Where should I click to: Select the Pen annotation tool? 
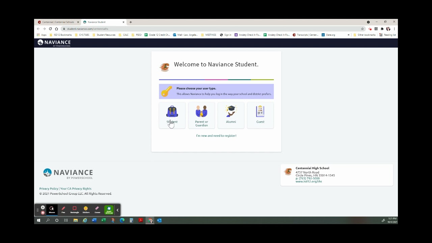(x=63, y=210)
